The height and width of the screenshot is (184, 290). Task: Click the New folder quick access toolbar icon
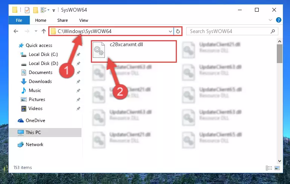[x=35, y=10]
